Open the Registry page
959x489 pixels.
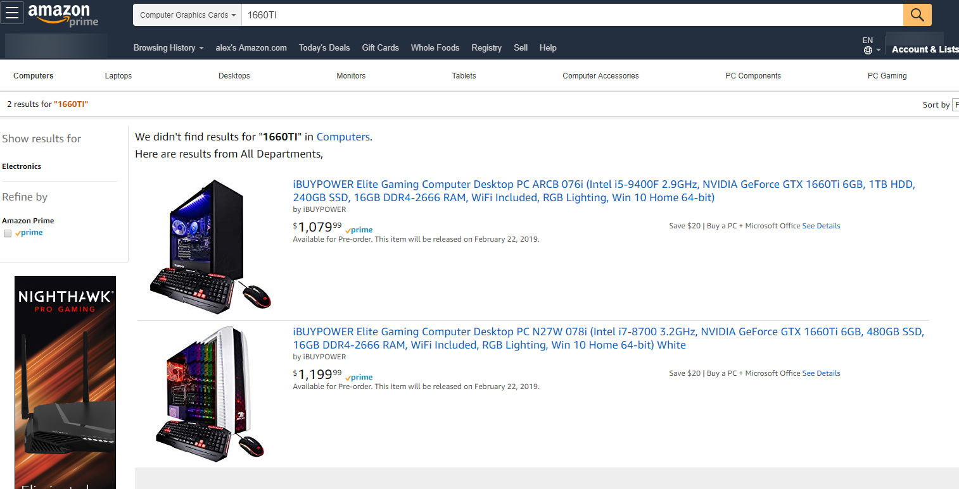click(x=486, y=48)
